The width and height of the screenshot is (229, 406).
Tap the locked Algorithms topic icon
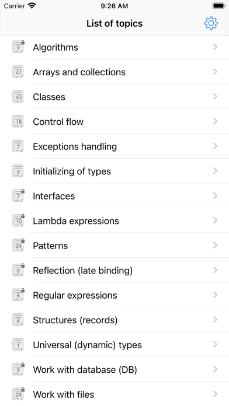click(x=19, y=47)
